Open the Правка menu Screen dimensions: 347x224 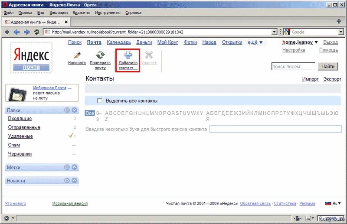tap(25, 13)
